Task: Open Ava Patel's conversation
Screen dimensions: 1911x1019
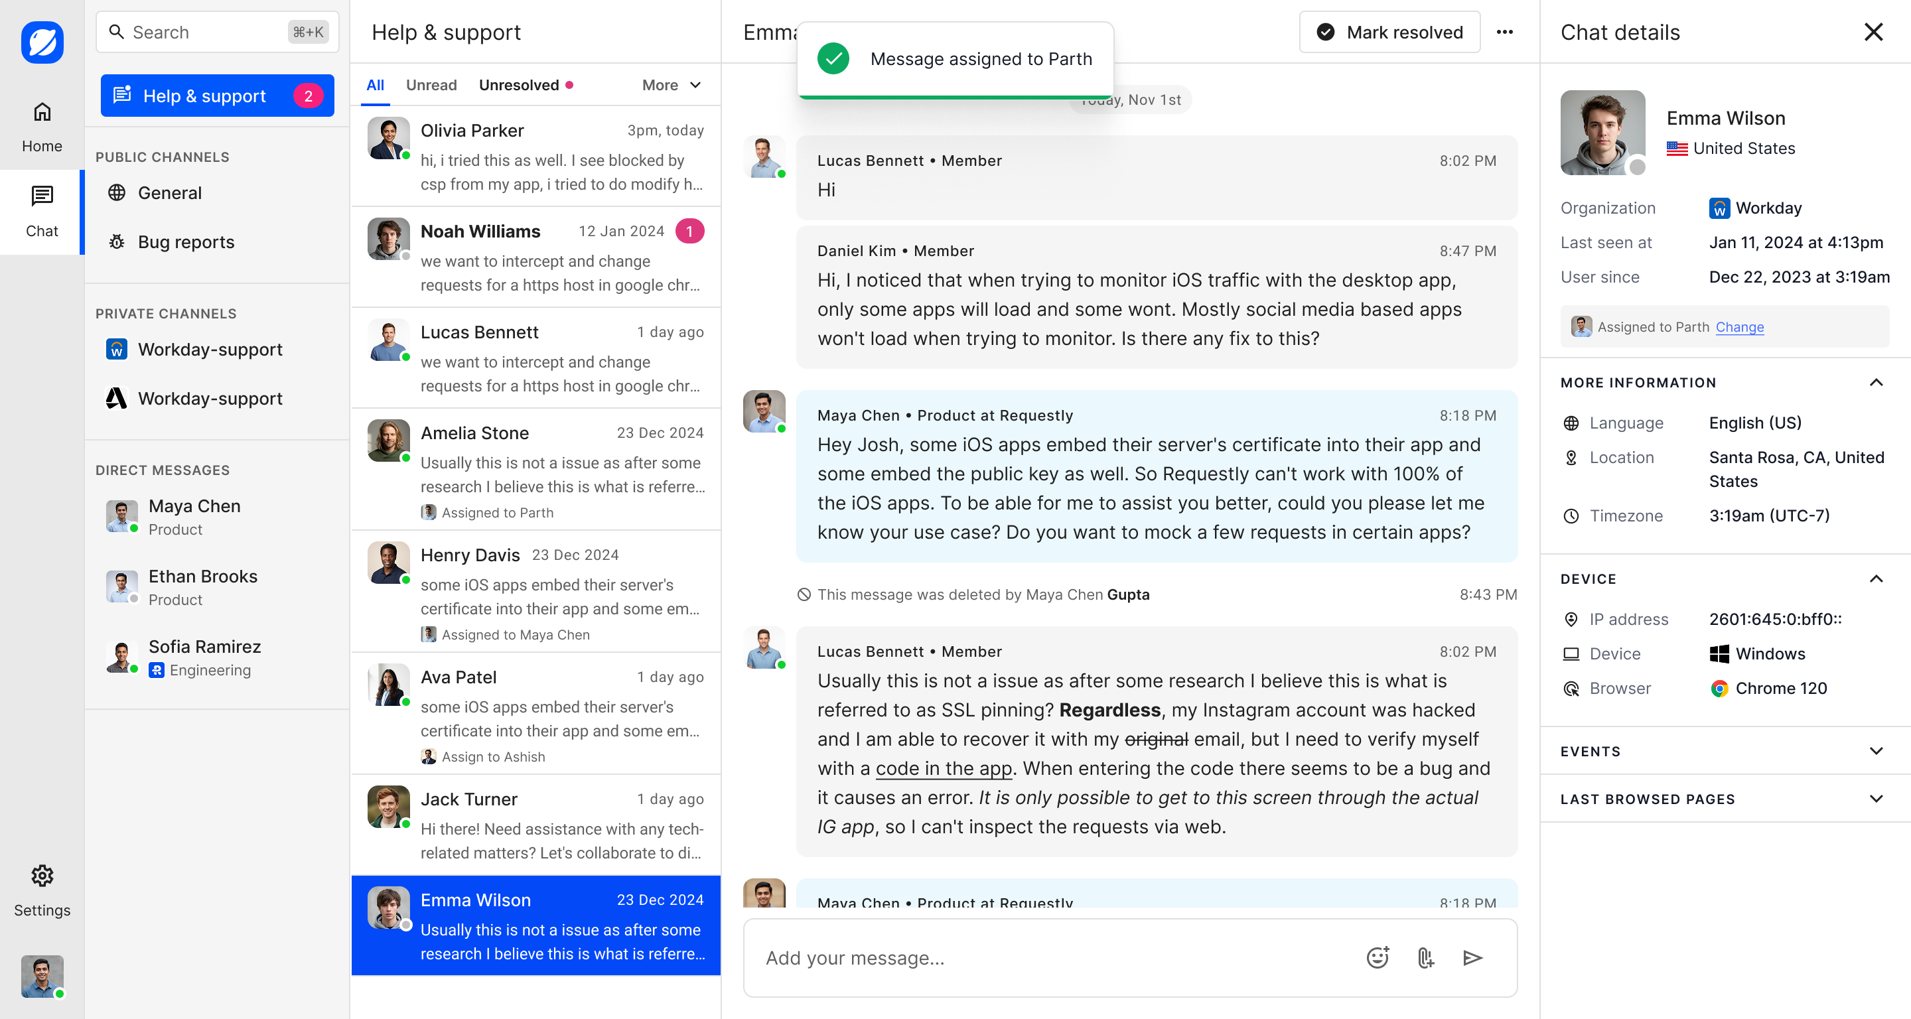Action: click(535, 714)
